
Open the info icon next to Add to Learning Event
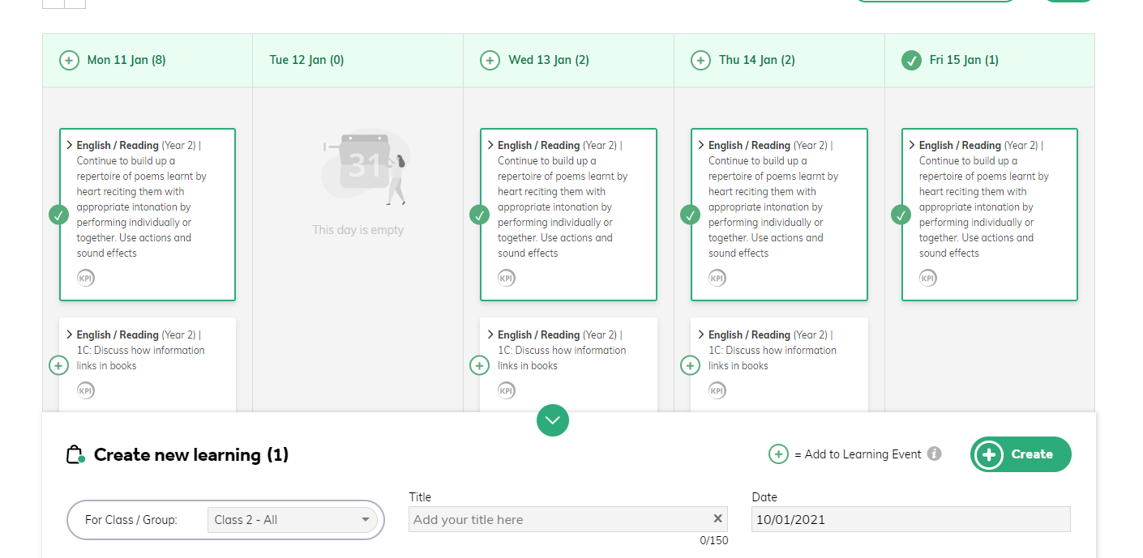[x=935, y=454]
